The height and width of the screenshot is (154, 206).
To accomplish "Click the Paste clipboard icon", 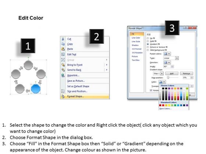I will 63,49.
